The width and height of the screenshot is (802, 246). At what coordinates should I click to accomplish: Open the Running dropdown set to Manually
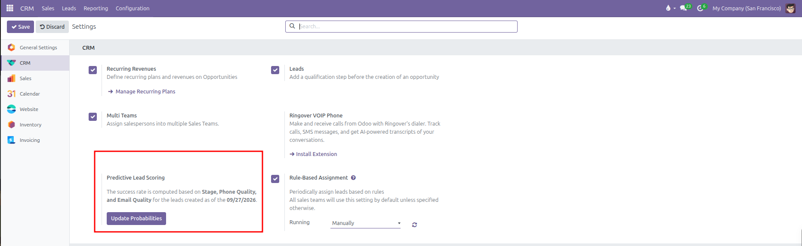366,223
